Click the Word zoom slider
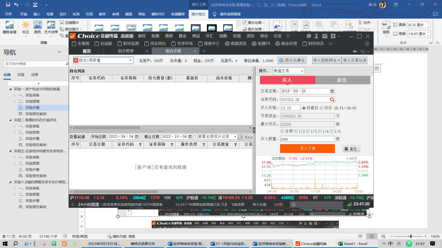 411,237
